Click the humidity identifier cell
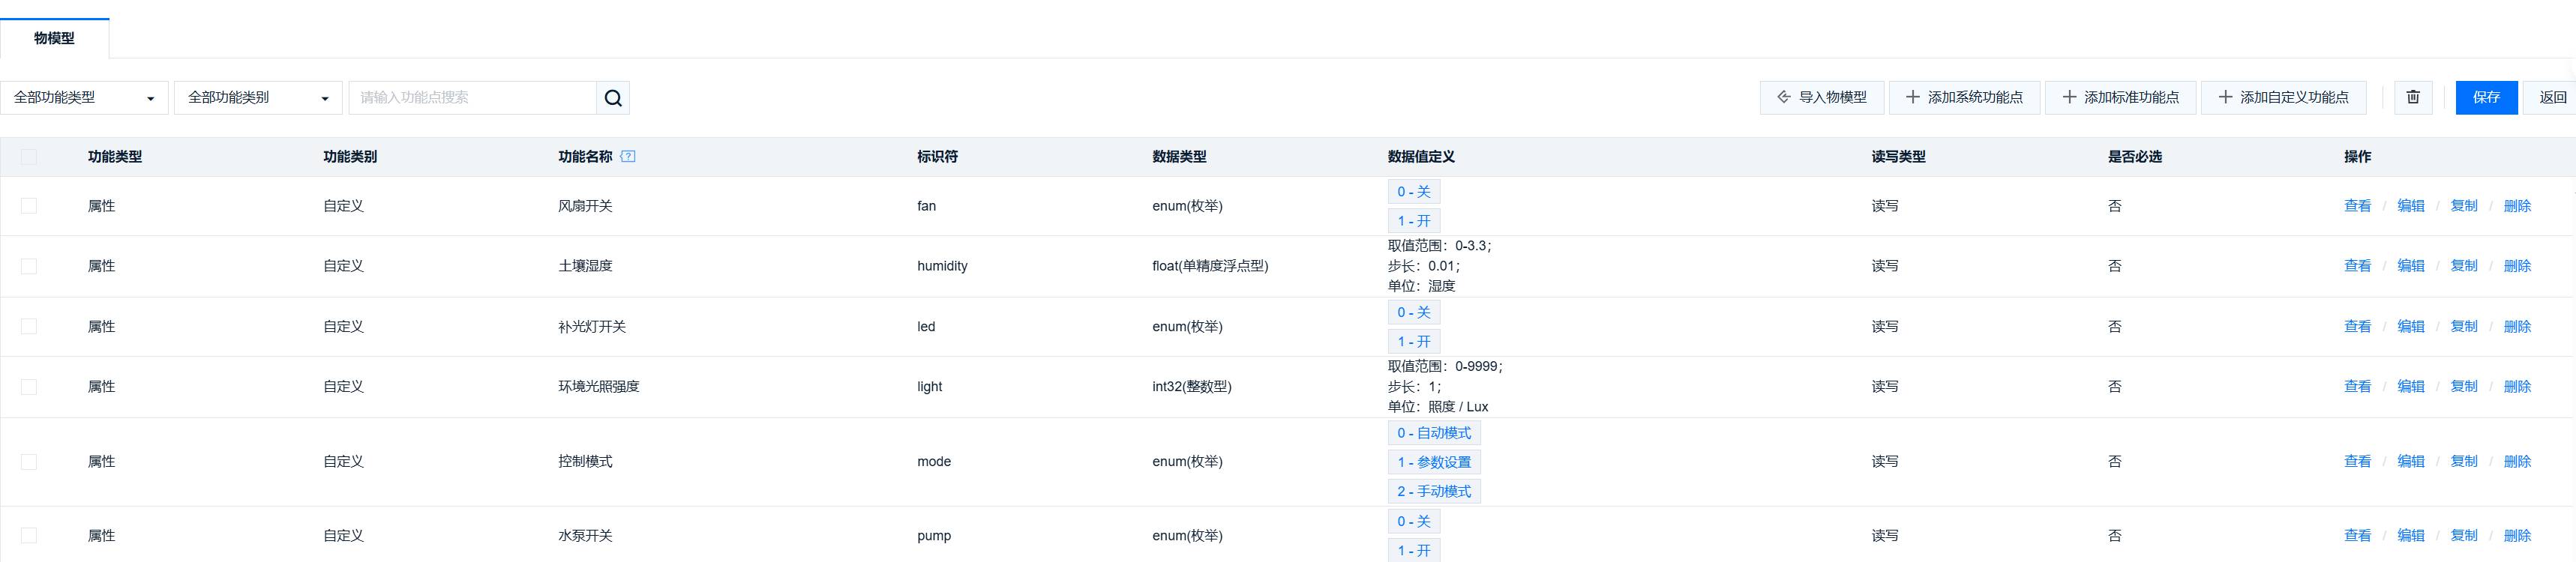 (942, 266)
